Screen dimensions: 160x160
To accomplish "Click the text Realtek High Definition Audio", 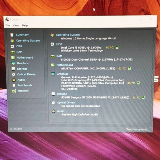I will coord(80,115).
